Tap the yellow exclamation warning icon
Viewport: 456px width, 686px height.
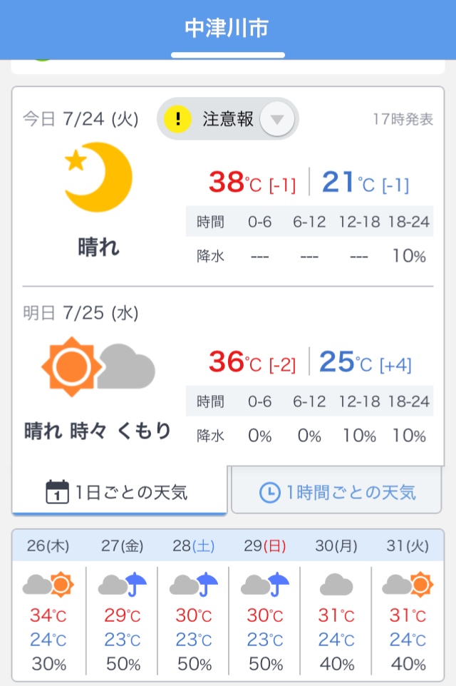pyautogui.click(x=177, y=119)
